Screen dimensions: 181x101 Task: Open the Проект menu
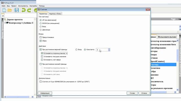(x=14, y=6)
